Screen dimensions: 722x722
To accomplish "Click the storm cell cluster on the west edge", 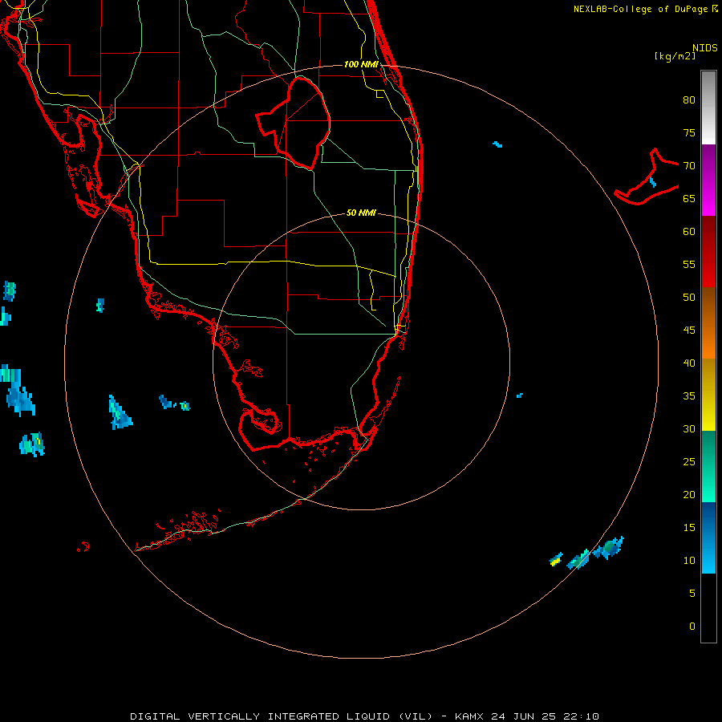I will 18,391.
